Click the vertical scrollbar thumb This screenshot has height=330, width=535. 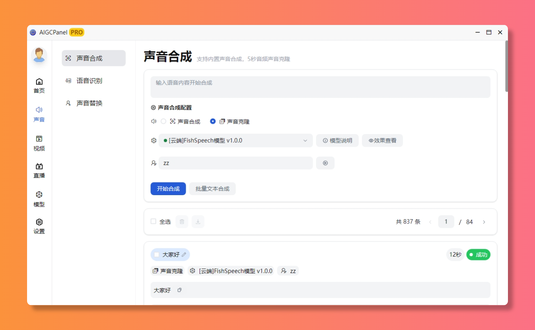point(507,66)
